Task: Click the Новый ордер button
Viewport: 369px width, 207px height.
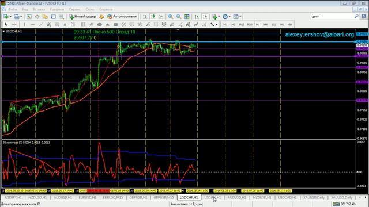Action: [x=82, y=17]
